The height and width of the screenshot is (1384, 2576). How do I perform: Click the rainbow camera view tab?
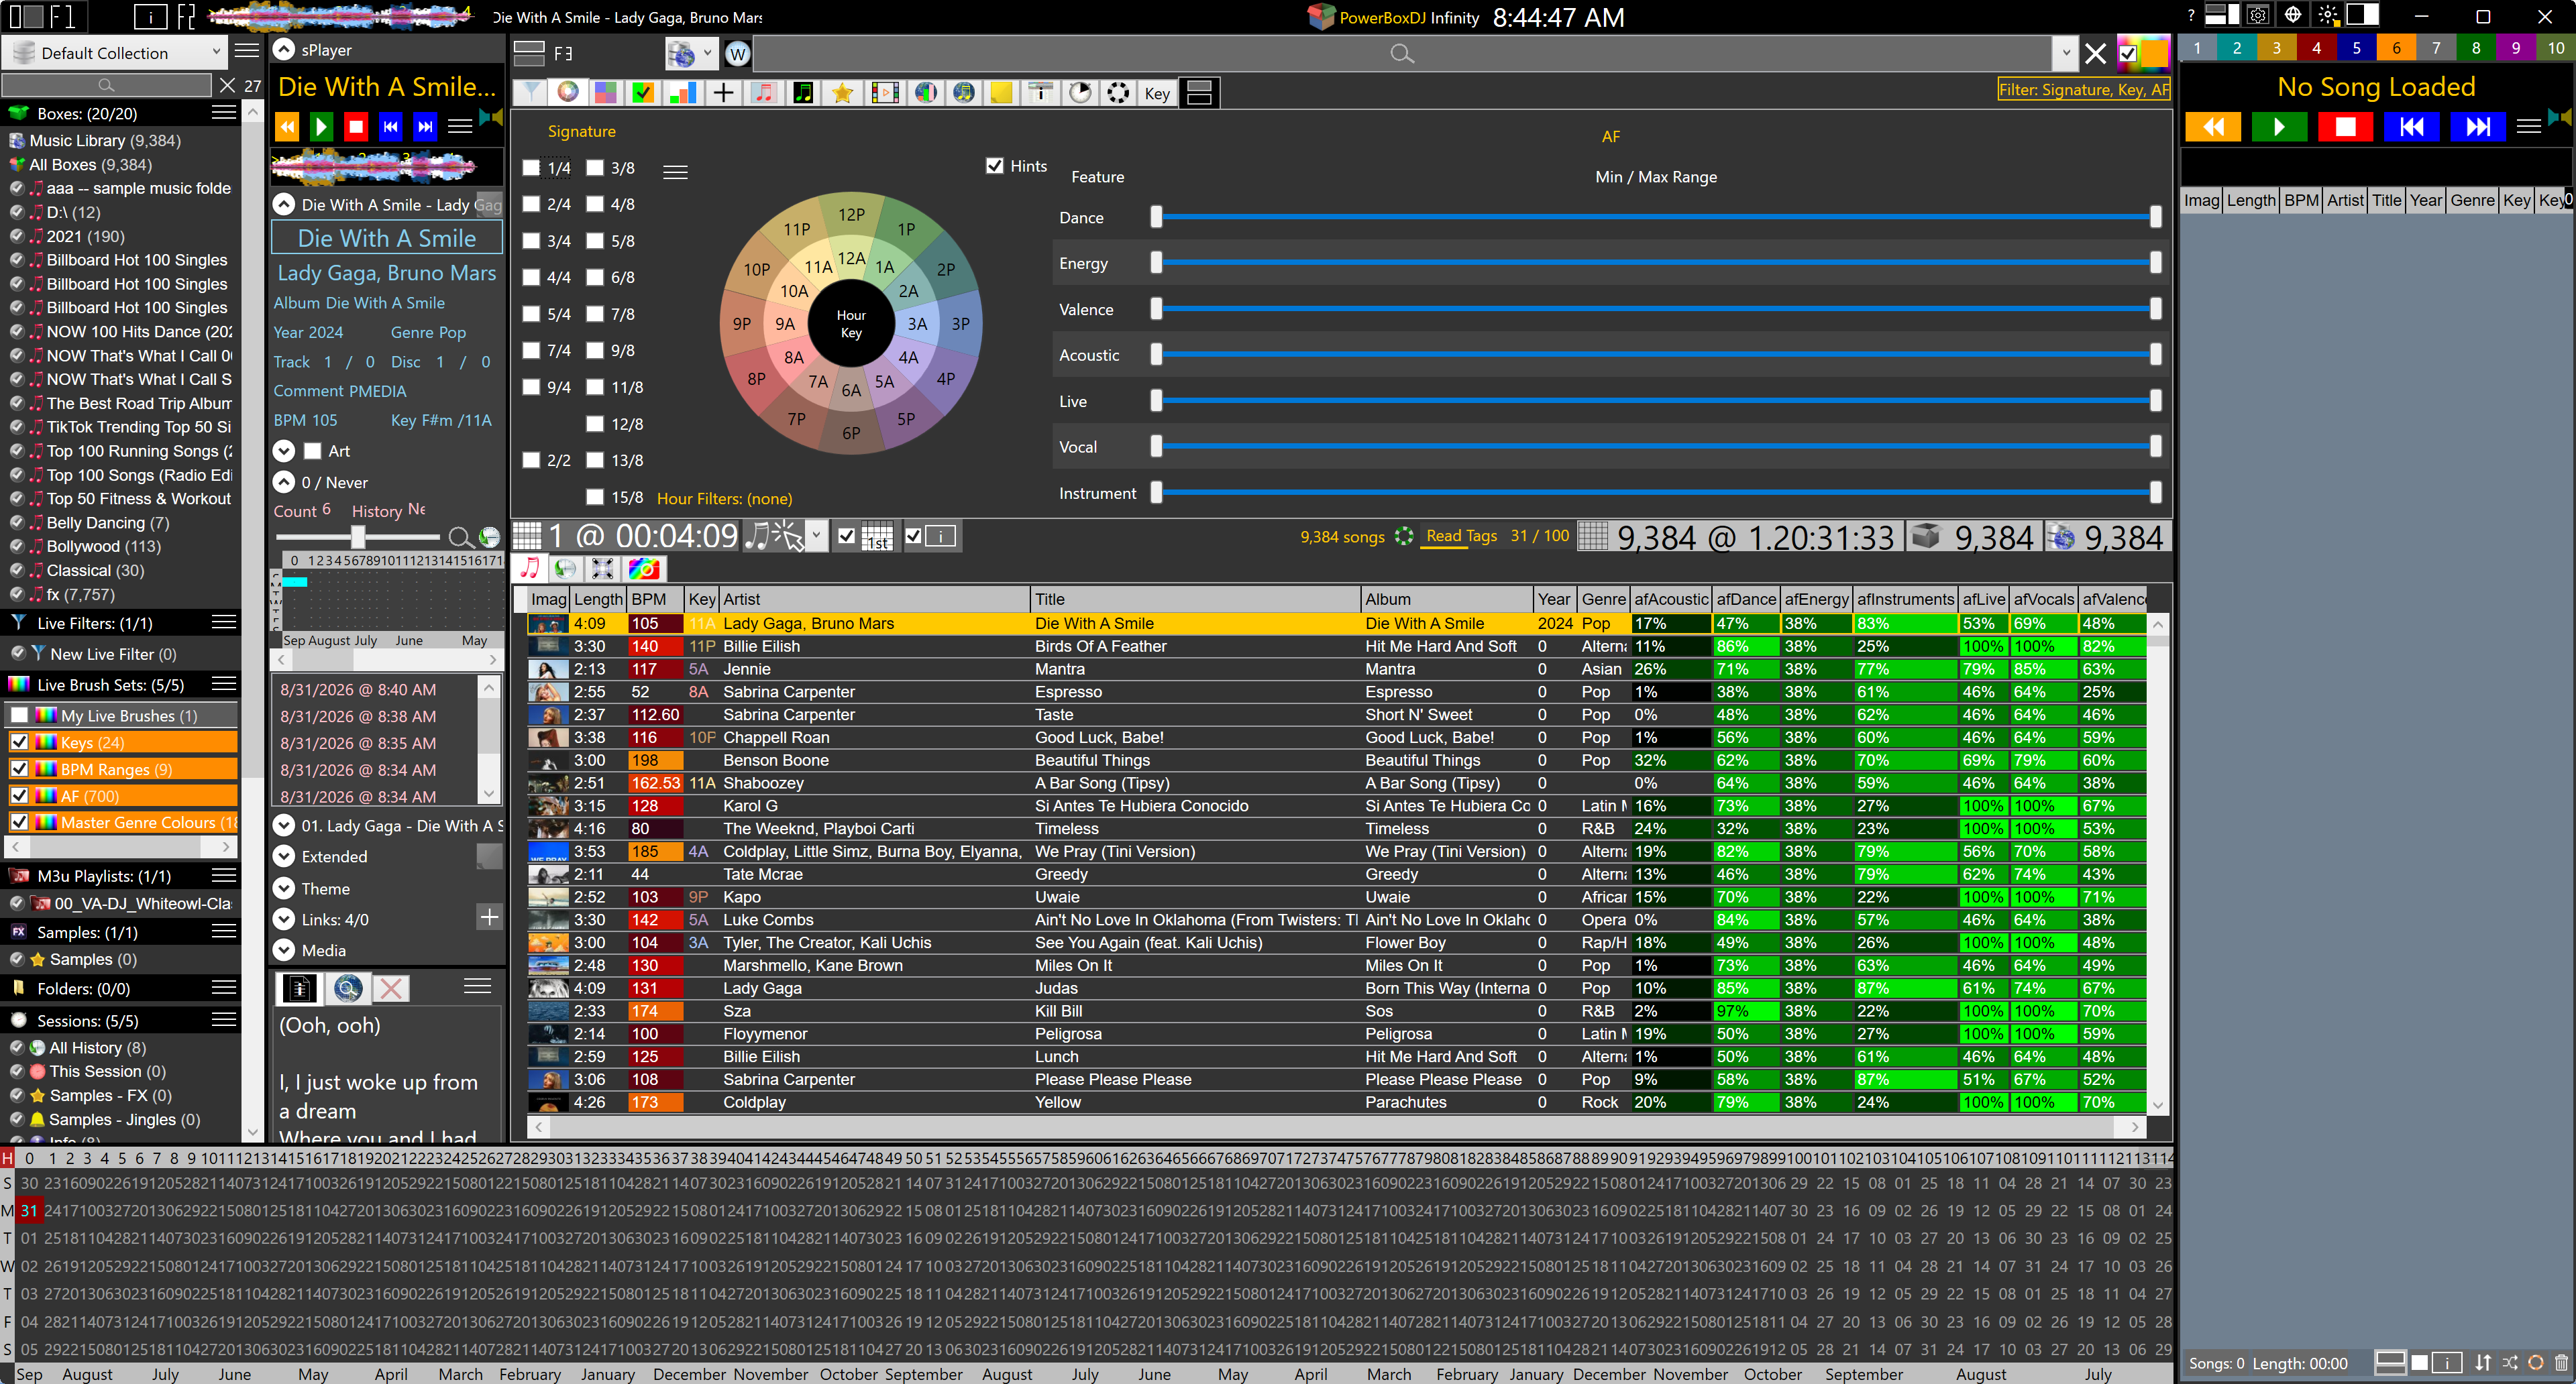point(643,569)
